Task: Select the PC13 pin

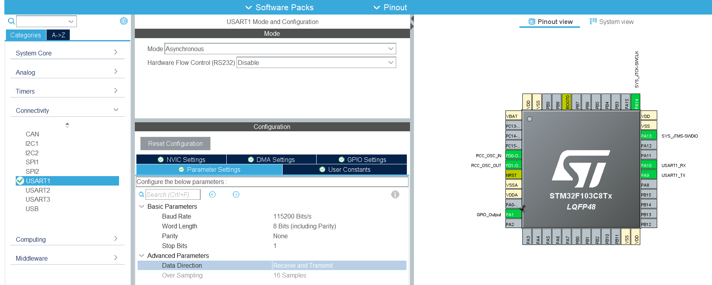Action: (513, 126)
